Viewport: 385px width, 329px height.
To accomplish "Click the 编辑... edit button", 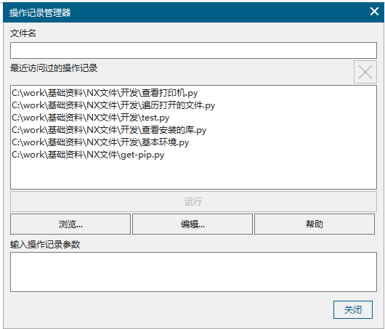I will 192,224.
